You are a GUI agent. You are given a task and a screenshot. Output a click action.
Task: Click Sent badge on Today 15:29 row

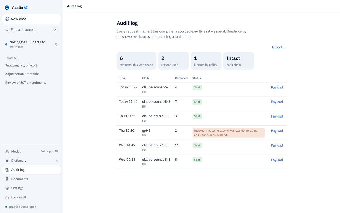pos(197,87)
